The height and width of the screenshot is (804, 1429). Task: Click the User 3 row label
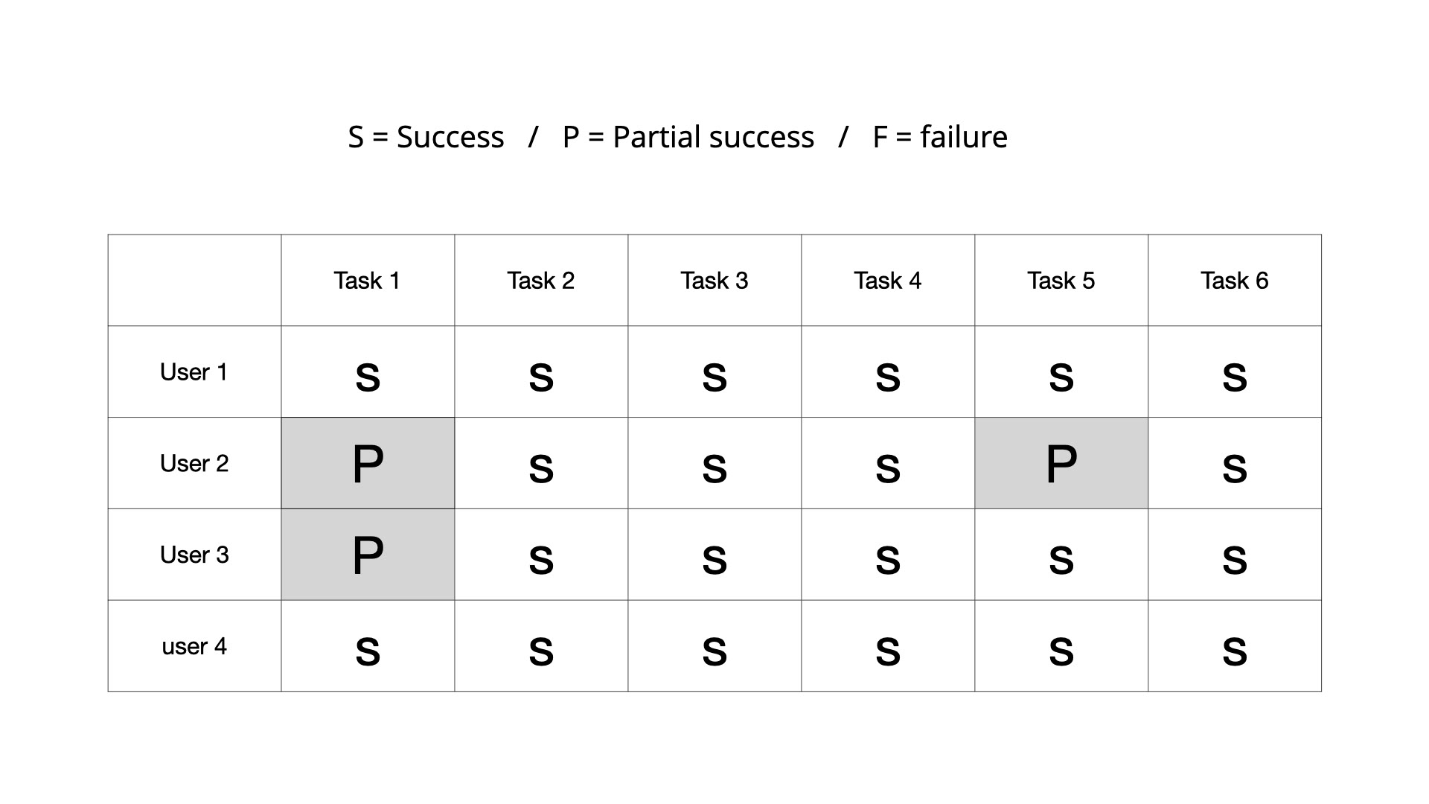pyautogui.click(x=194, y=555)
